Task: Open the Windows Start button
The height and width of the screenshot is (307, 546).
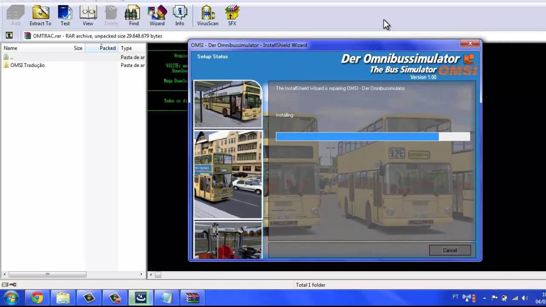Action: 11,298
